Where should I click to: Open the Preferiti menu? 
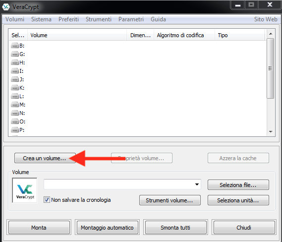point(68,19)
